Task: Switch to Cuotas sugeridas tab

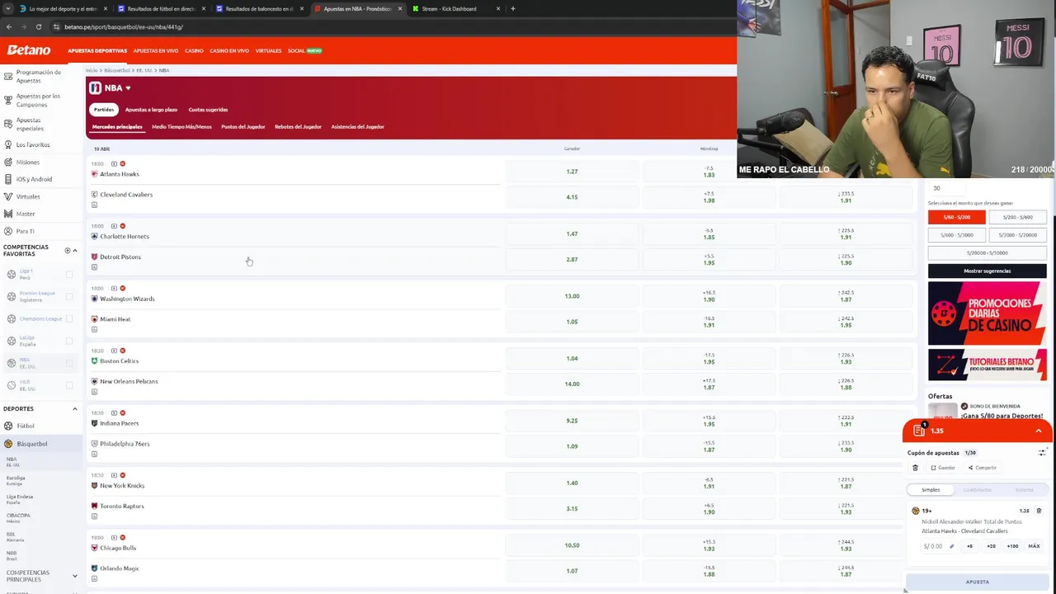Action: [208, 110]
